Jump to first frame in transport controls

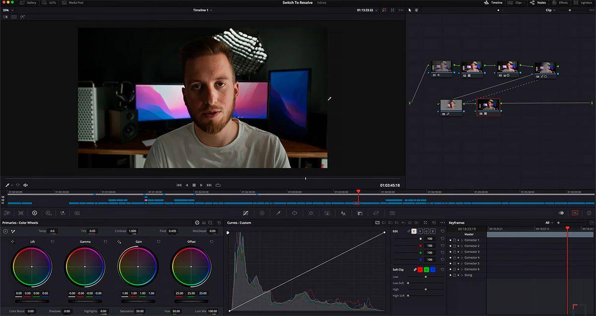(179, 185)
